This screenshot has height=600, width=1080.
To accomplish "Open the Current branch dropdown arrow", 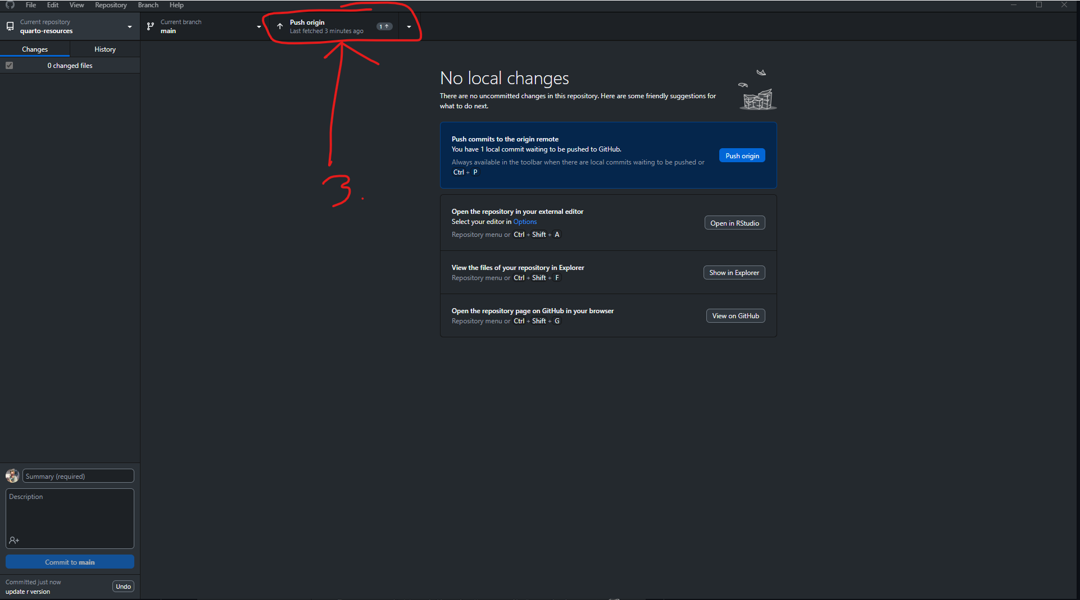I will pyautogui.click(x=259, y=27).
